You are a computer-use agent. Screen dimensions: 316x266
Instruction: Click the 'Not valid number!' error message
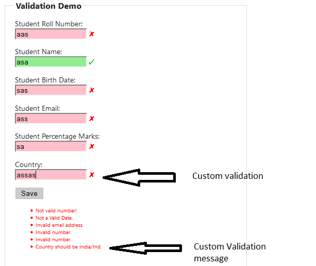point(56,211)
